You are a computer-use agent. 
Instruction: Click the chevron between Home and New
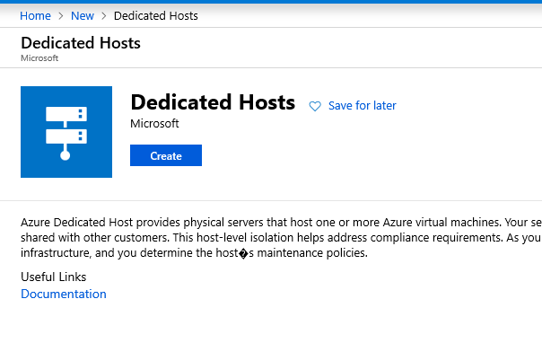click(61, 16)
